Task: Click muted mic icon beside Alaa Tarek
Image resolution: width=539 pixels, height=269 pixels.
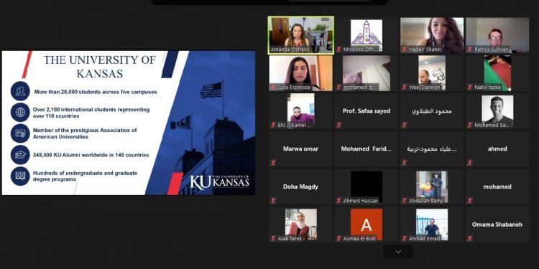Action: 273,238
